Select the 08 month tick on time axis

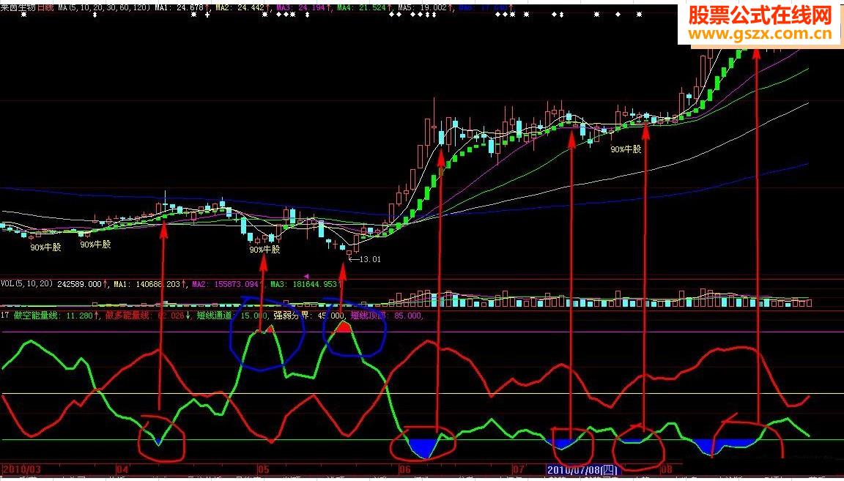click(667, 470)
